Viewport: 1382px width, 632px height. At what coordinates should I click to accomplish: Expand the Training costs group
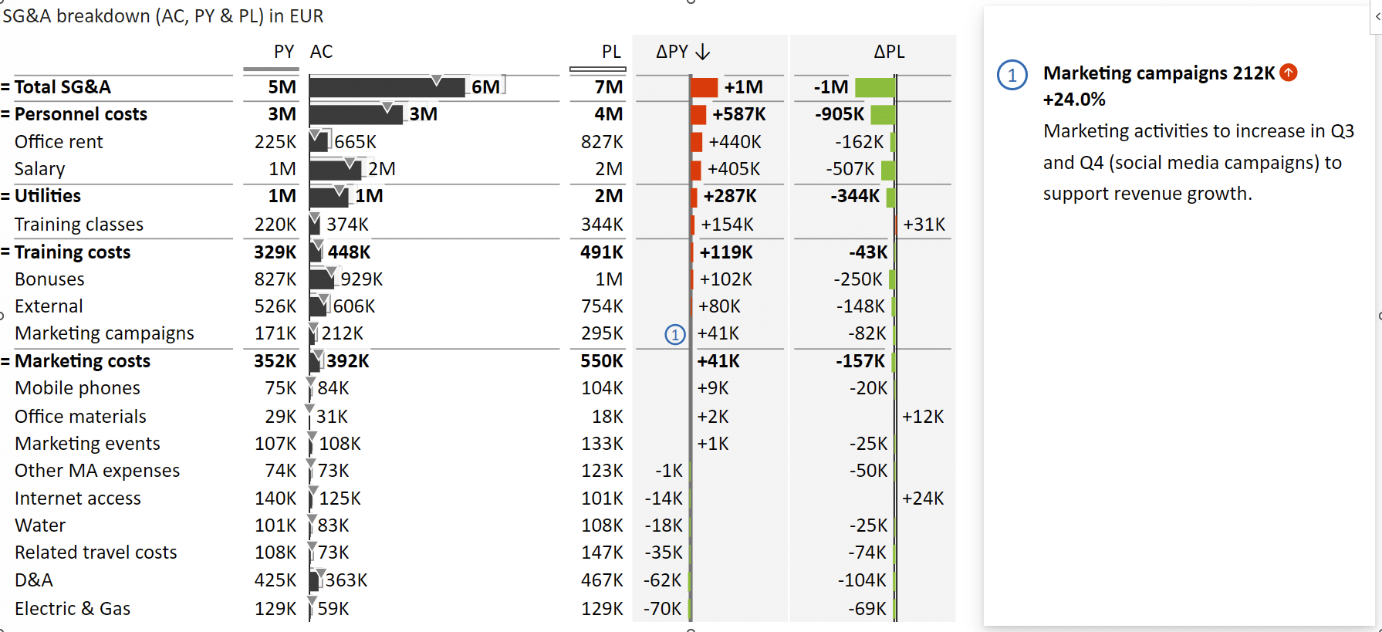(6, 252)
